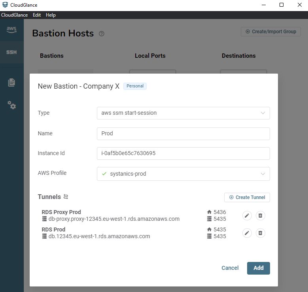Viewport: 308px width, 292px height.
Task: Click db-proxy.proxy-12345 hostname text
Action: tap(114, 219)
